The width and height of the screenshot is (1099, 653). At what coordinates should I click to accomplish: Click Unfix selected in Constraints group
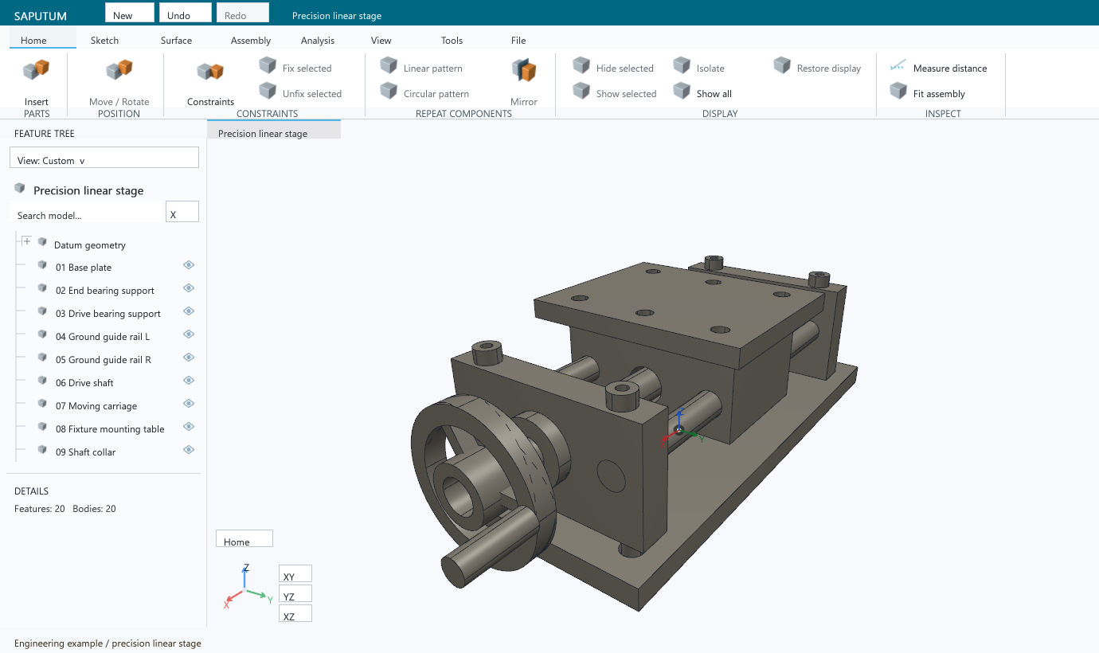[300, 93]
